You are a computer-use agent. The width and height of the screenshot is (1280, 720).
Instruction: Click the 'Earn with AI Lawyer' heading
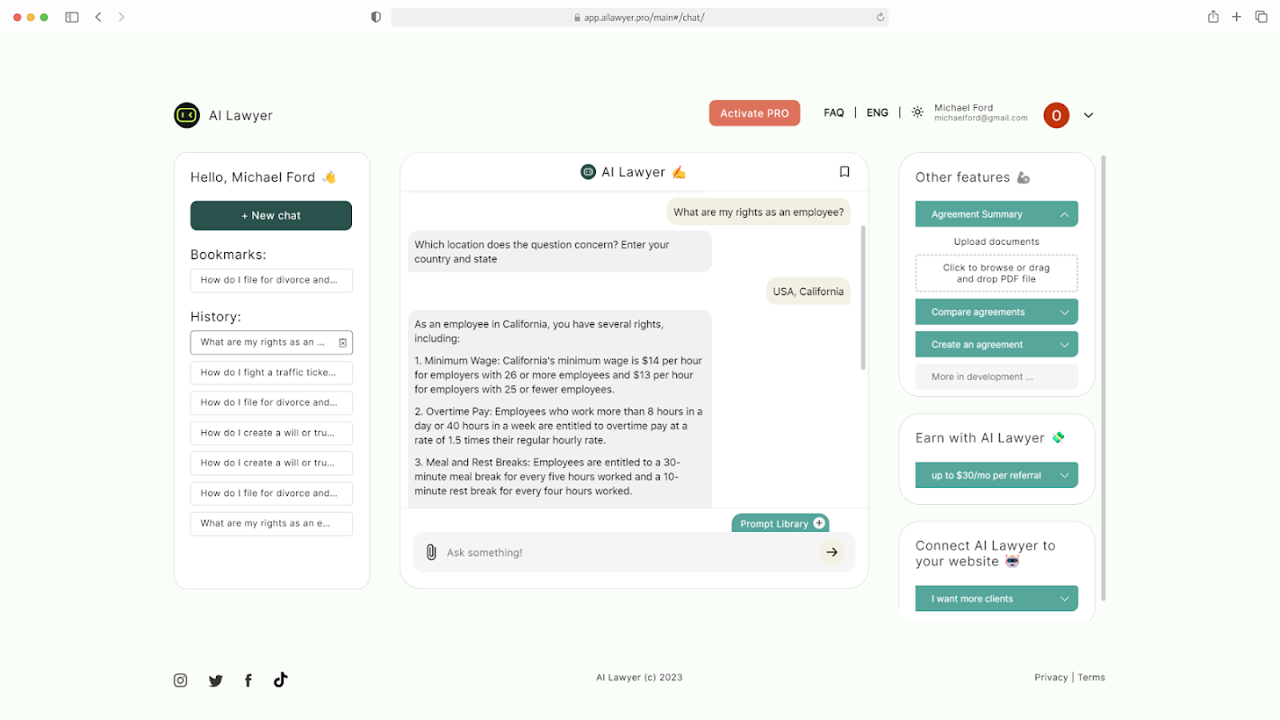990,438
